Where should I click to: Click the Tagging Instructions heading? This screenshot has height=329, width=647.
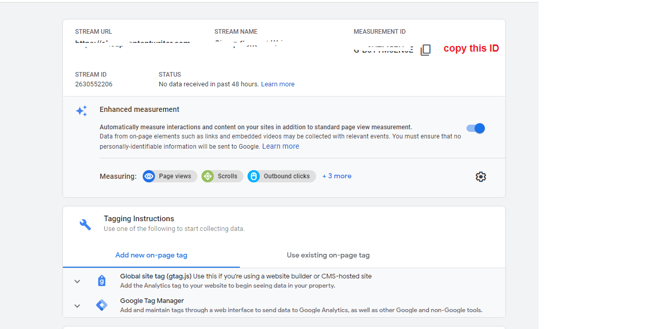pyautogui.click(x=139, y=219)
